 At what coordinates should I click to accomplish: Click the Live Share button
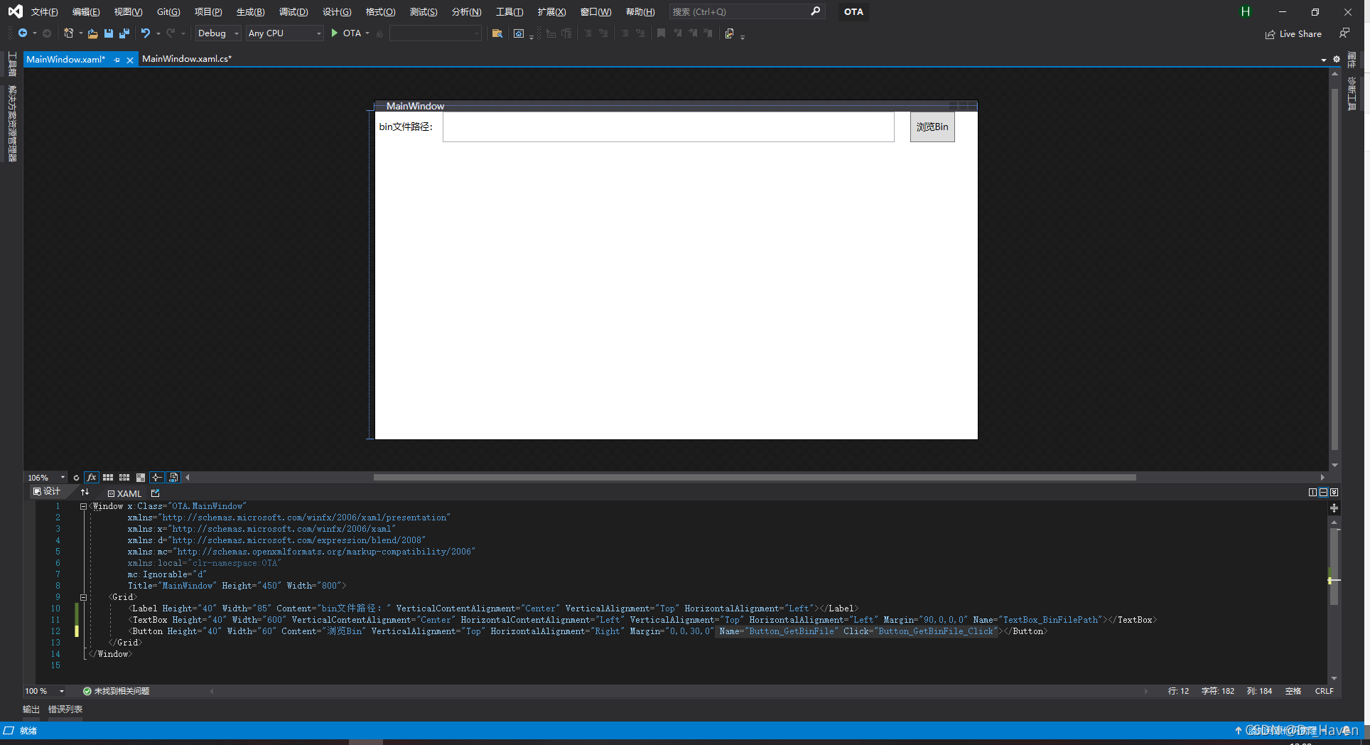pos(1293,34)
